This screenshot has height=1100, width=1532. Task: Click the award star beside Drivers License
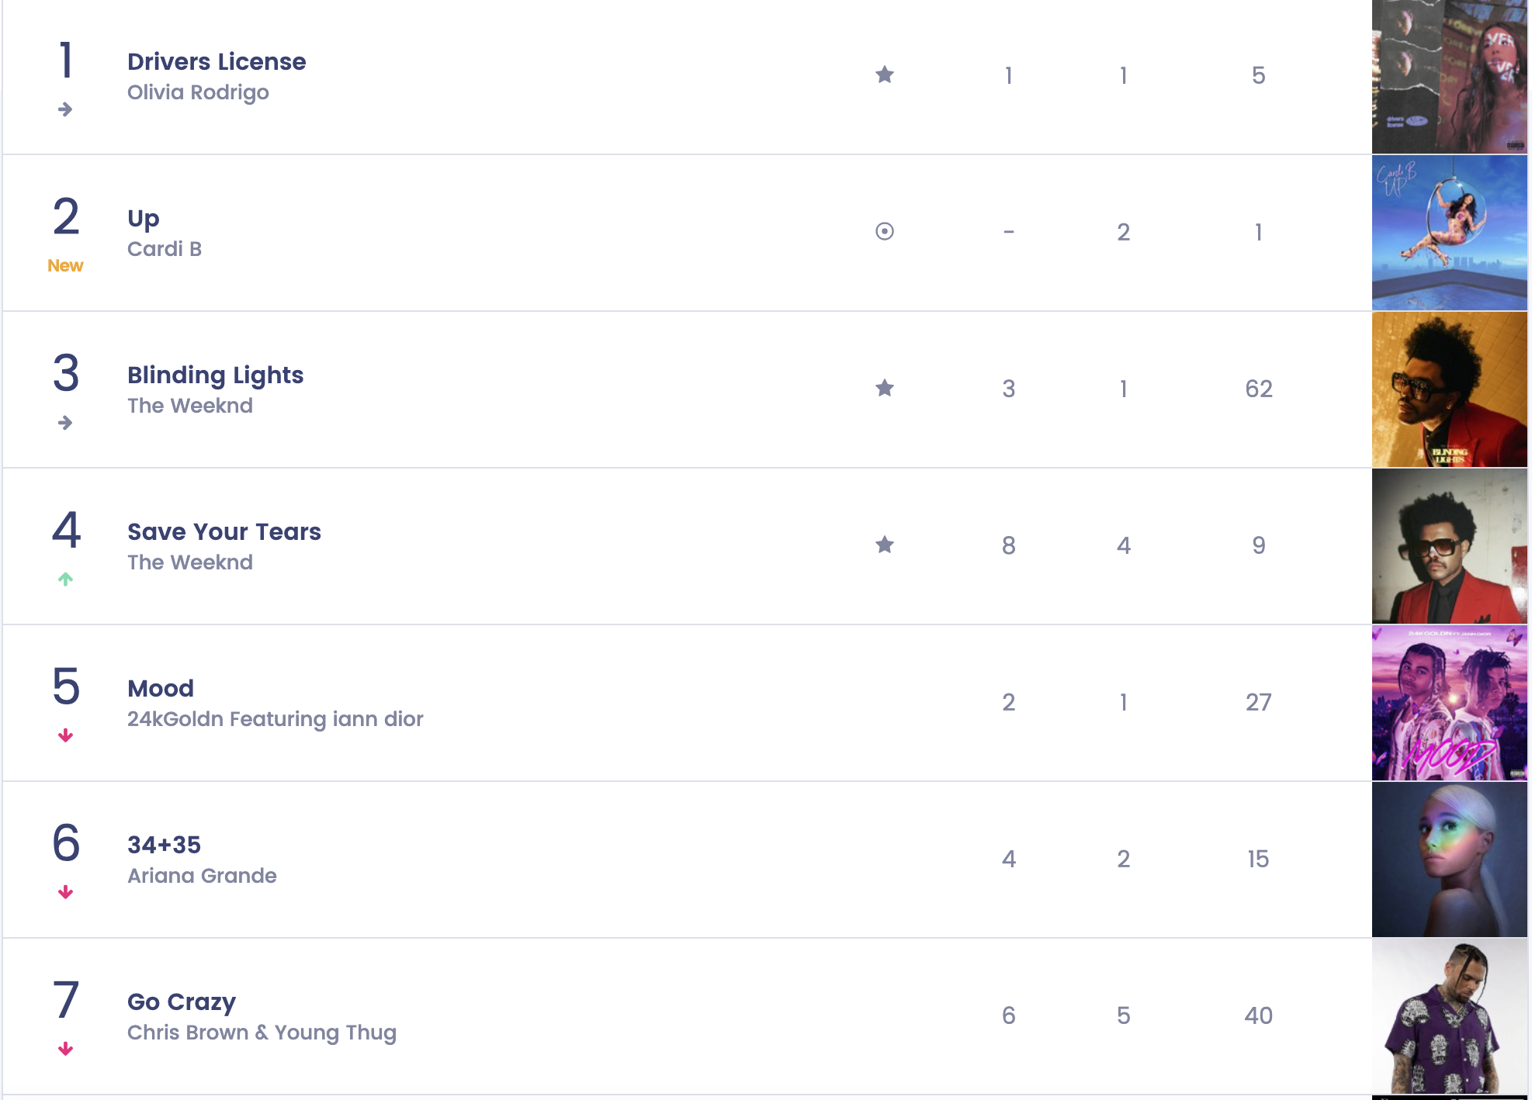pyautogui.click(x=884, y=75)
